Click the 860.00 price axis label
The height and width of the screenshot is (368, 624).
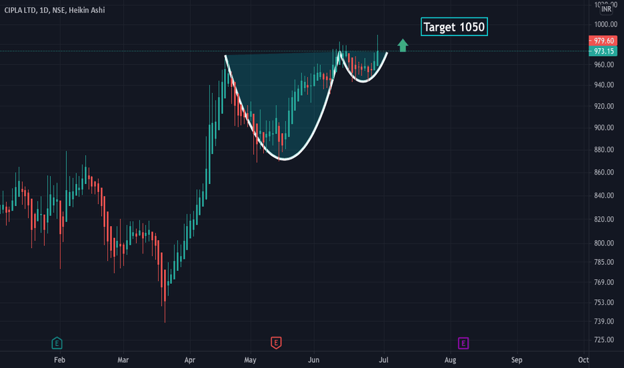pyautogui.click(x=604, y=172)
